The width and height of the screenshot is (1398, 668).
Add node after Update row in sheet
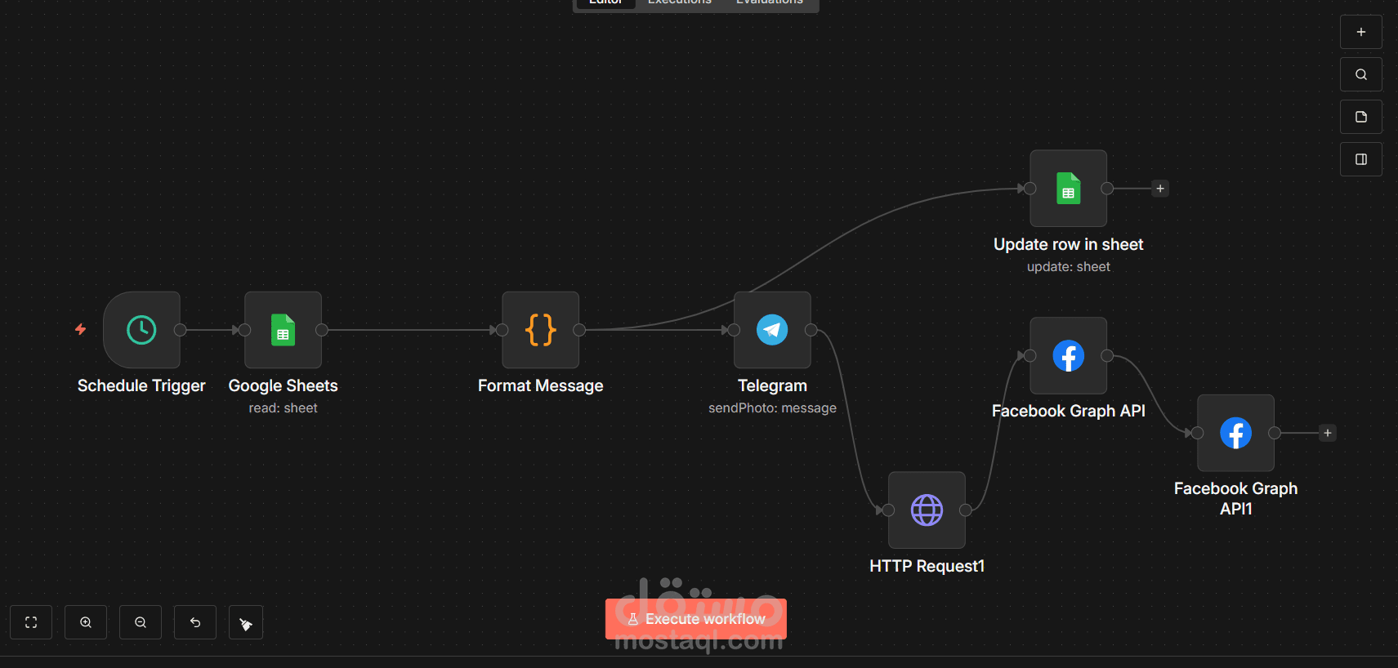[1160, 189]
